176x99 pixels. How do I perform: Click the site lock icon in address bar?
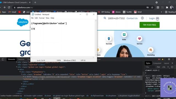(x=15, y=7)
